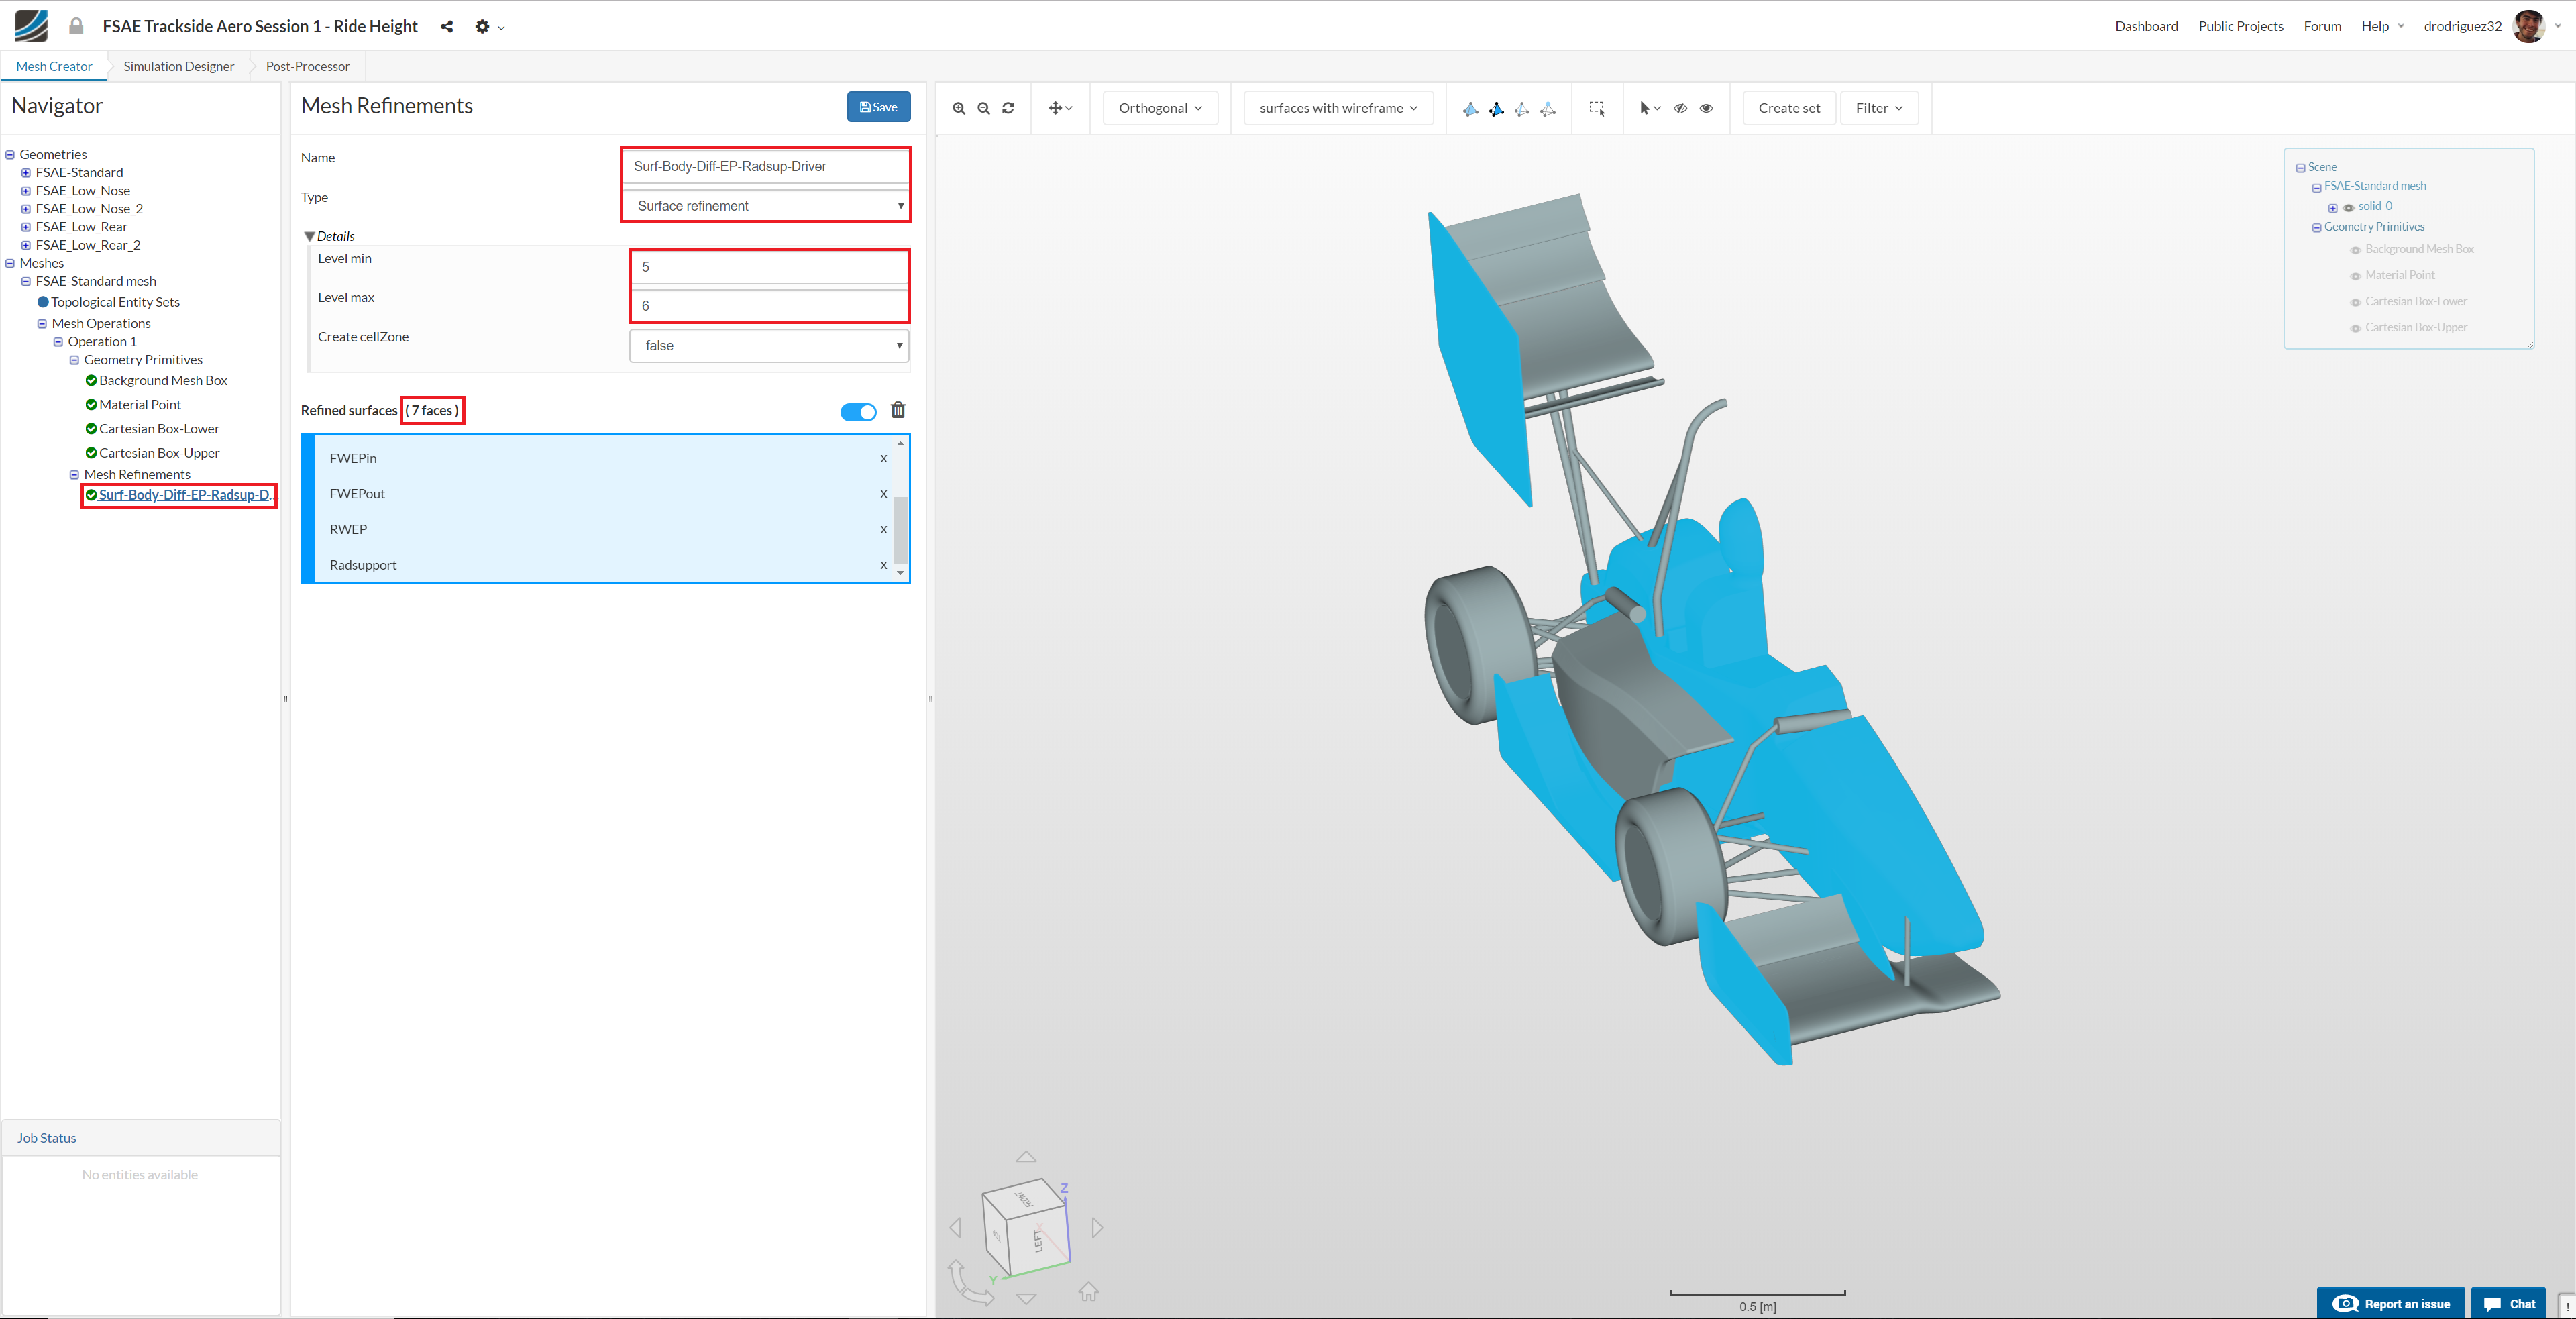
Task: Toggle visibility of solid_0 in Scene
Action: [x=2348, y=207]
